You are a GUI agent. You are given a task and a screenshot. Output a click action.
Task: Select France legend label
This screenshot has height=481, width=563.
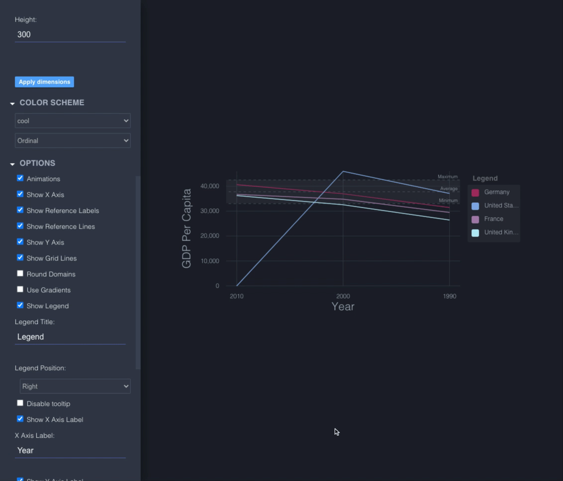pos(493,219)
